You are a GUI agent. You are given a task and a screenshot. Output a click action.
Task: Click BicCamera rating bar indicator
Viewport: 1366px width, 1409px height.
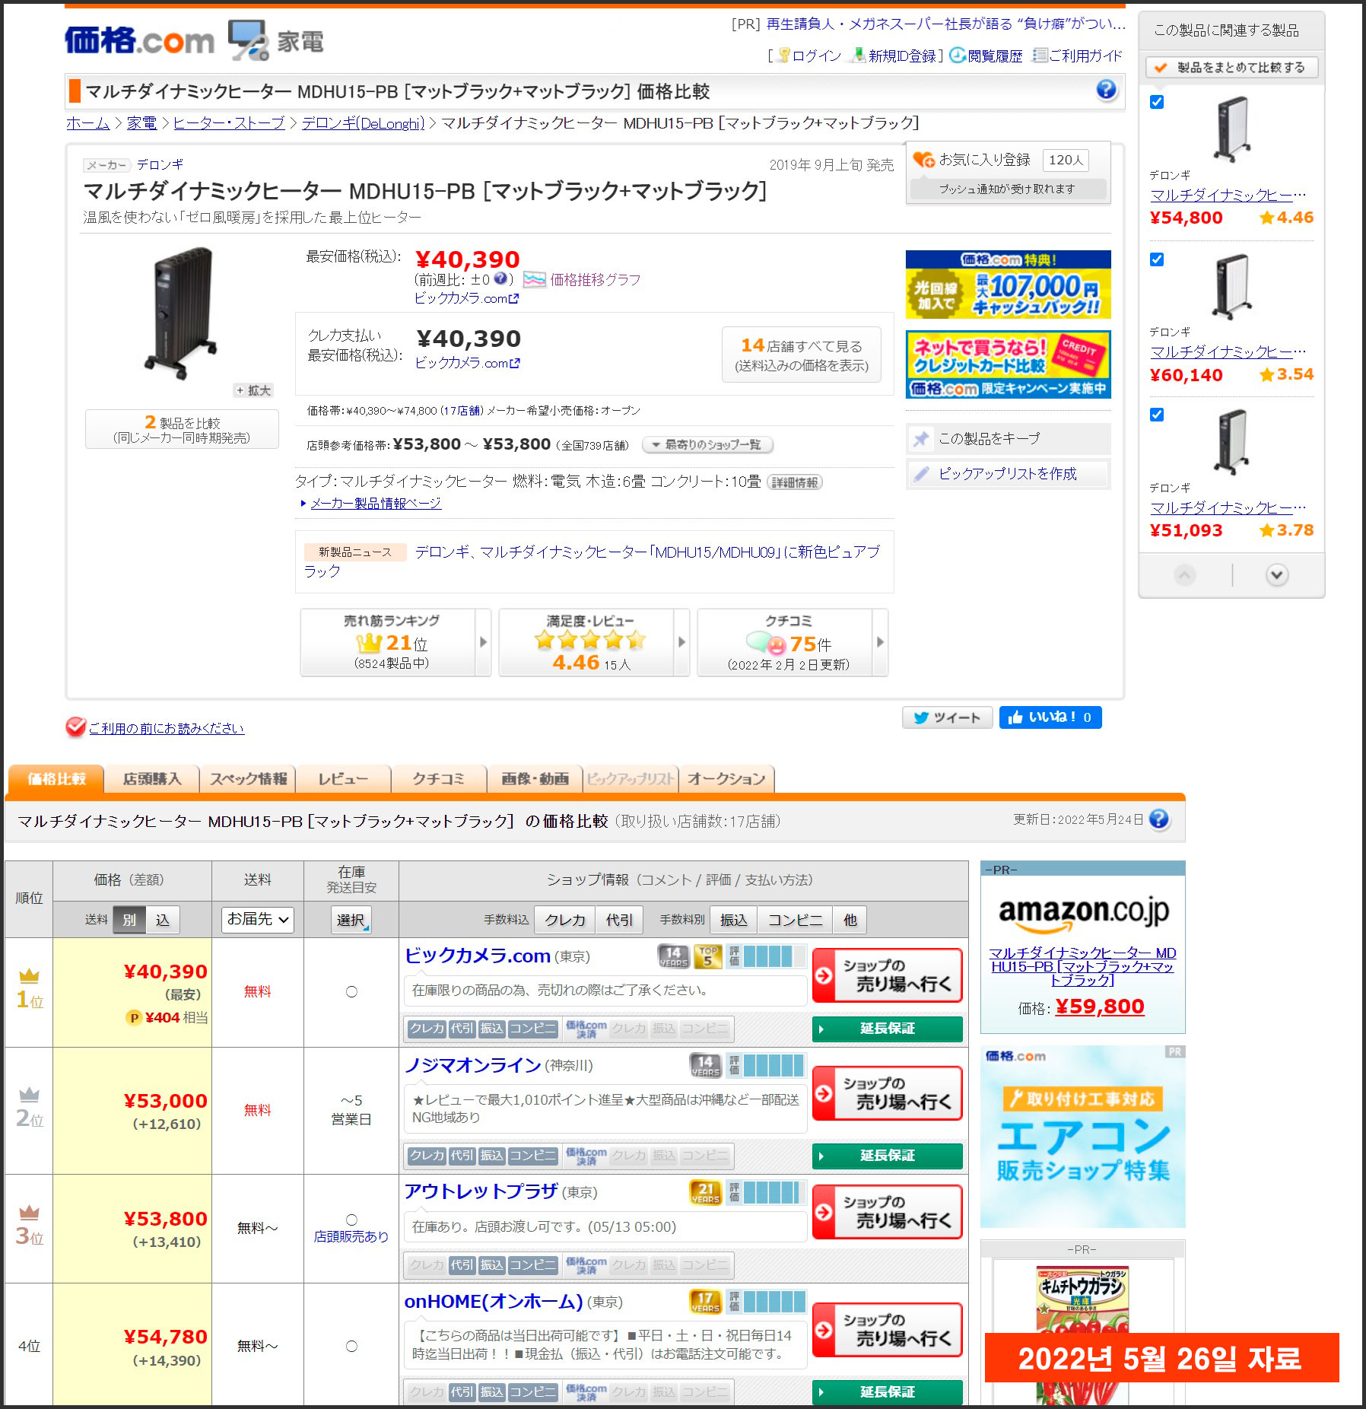coord(767,956)
